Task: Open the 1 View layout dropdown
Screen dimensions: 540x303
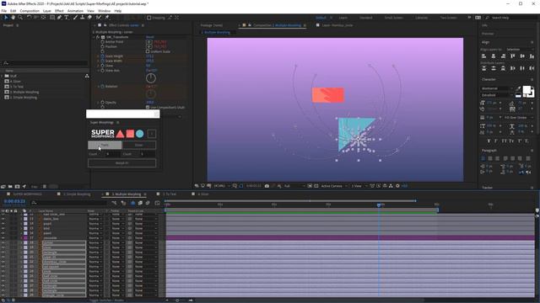Action: click(x=359, y=186)
